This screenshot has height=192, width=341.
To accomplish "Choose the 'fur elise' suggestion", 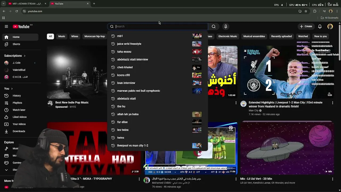I will (x=157, y=122).
